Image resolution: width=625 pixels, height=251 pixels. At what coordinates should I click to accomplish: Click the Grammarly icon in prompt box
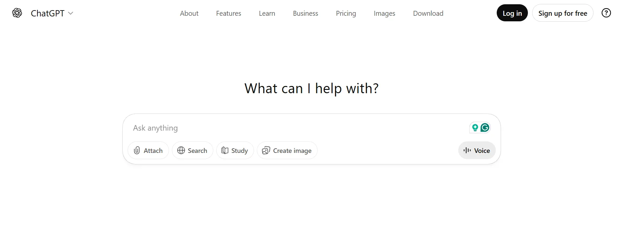click(485, 128)
